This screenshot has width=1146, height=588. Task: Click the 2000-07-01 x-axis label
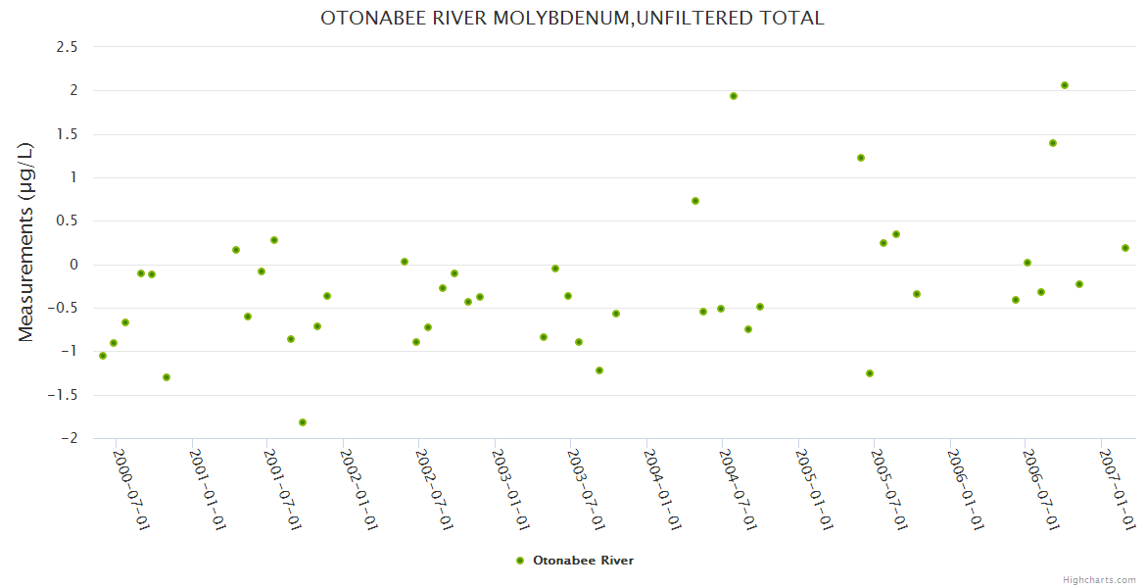(132, 490)
